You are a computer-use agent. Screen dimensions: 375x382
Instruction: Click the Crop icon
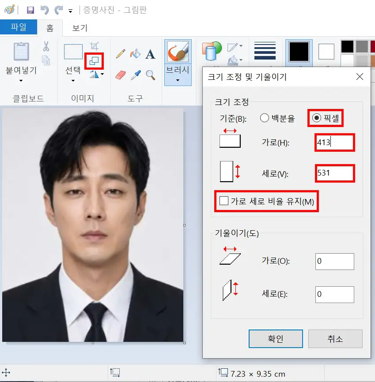pos(94,46)
